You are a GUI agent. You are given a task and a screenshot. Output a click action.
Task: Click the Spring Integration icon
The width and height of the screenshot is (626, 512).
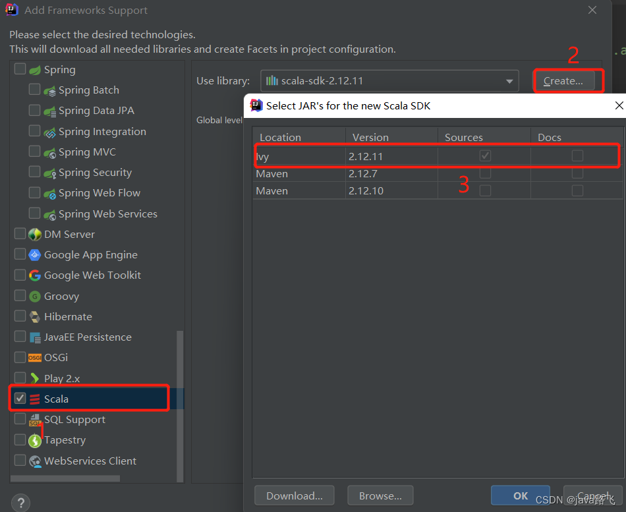coord(49,132)
